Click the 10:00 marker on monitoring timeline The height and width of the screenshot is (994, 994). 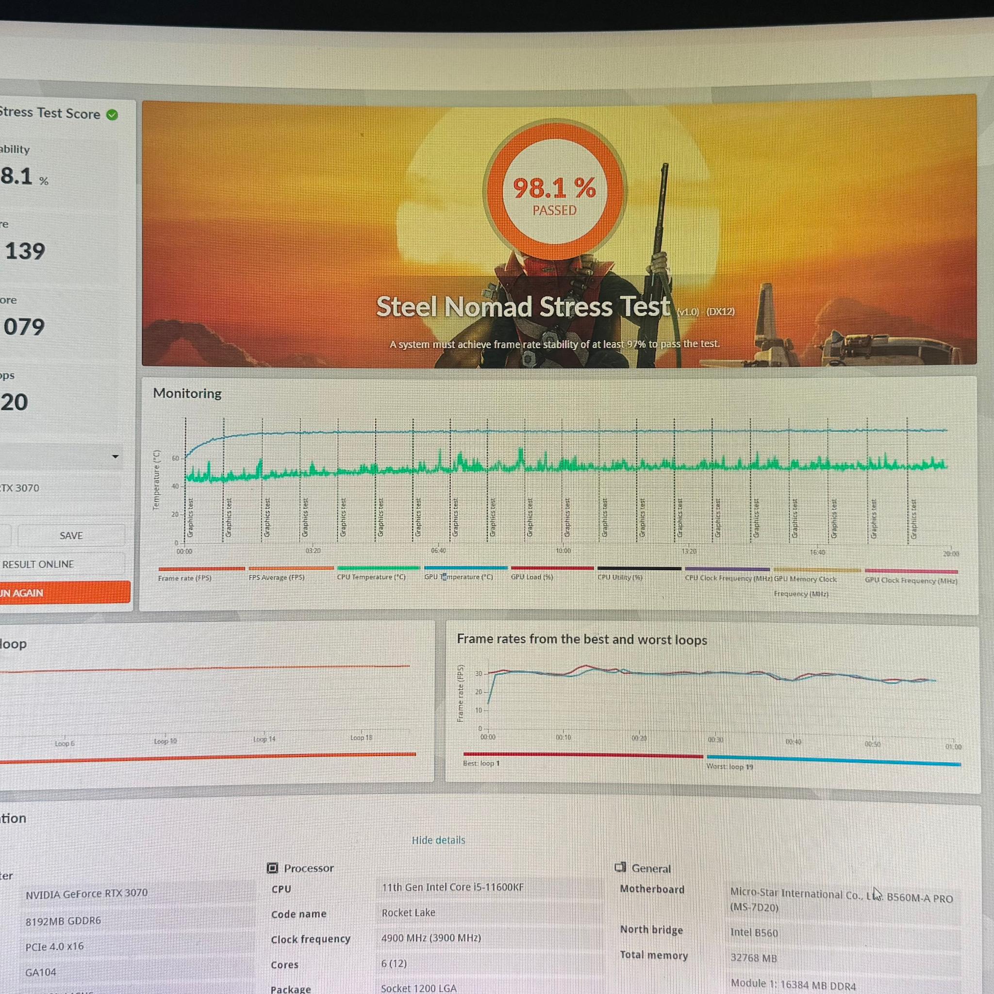coord(563,550)
